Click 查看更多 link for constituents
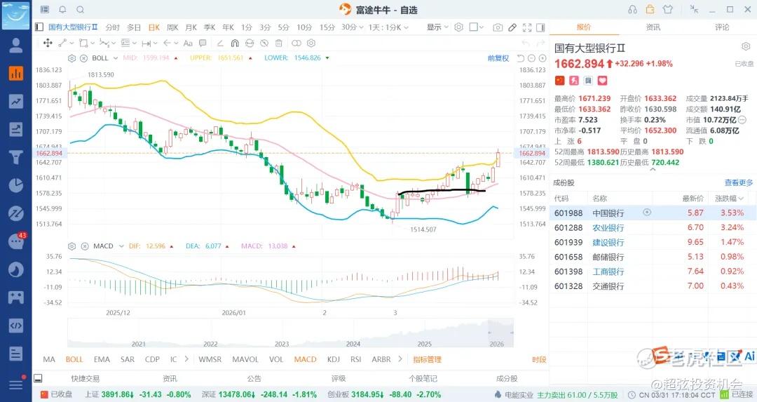Viewport: 757px width, 402px height. [738, 182]
